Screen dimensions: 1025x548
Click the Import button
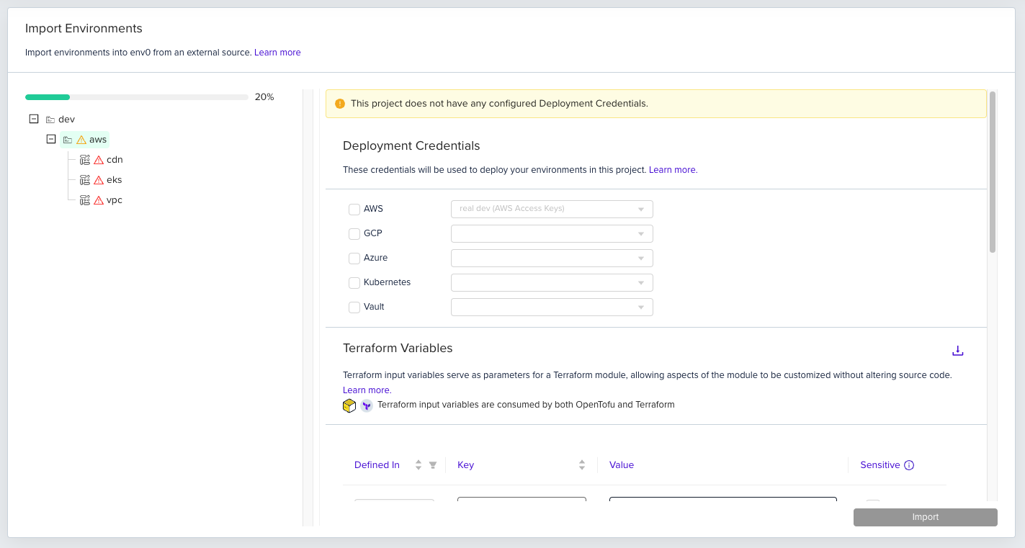pos(926,517)
